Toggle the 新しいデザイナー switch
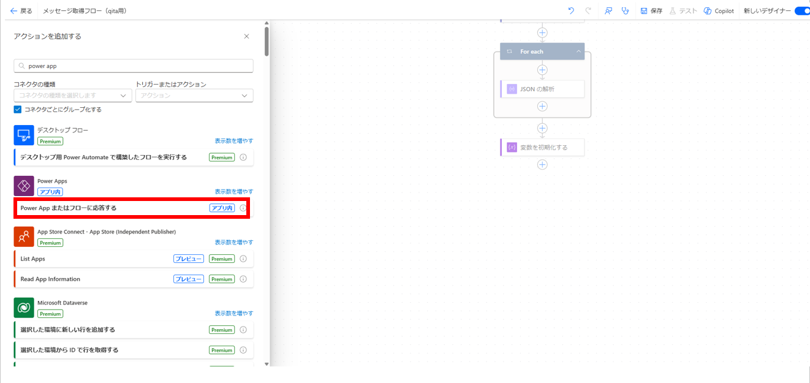 (802, 10)
